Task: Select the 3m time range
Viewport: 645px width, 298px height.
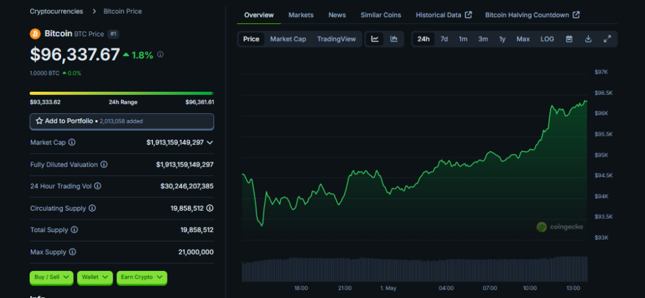Action: coord(483,39)
